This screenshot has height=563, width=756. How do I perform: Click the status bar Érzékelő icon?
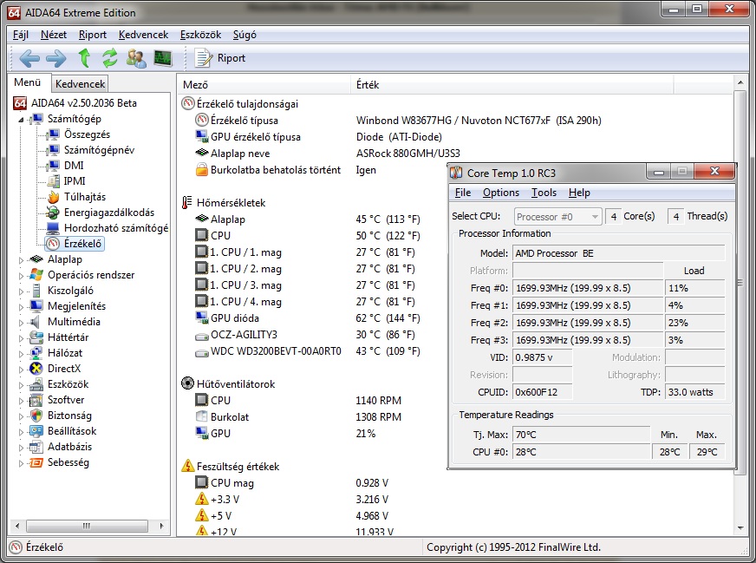(x=16, y=547)
